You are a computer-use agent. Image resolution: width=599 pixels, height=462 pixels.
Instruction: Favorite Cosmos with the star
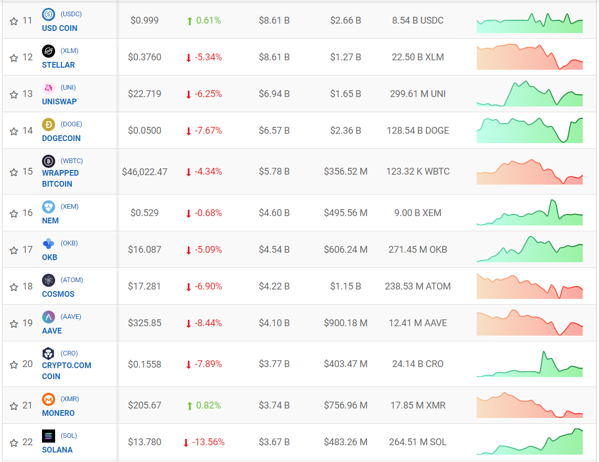[x=14, y=287]
